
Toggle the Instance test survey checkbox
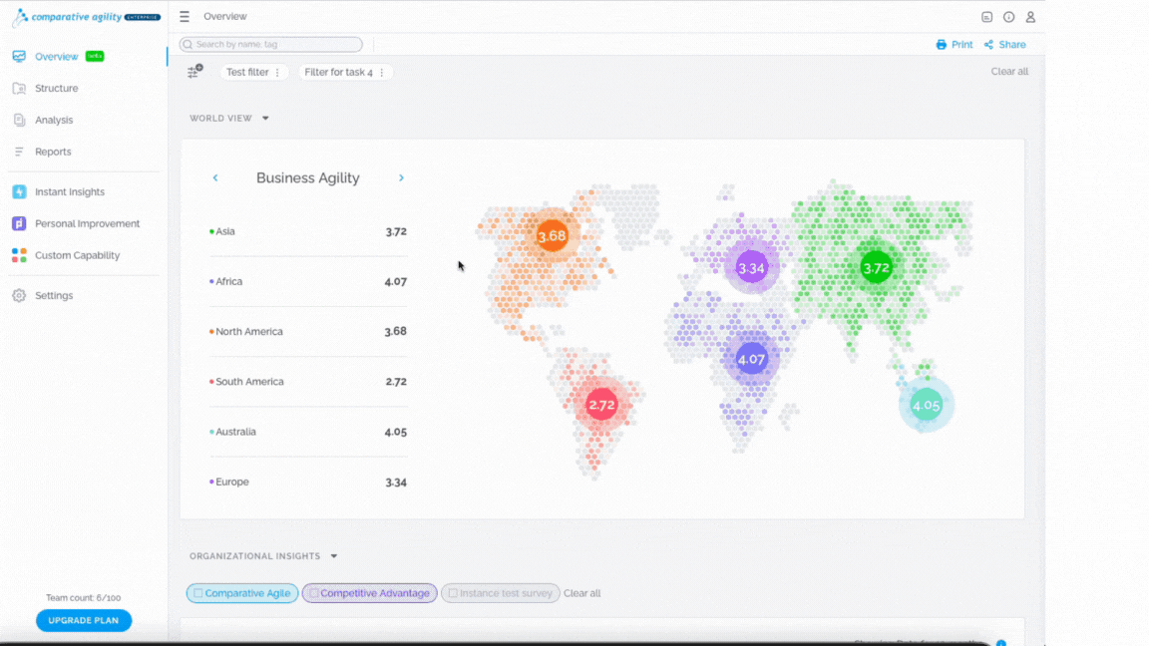pos(453,593)
